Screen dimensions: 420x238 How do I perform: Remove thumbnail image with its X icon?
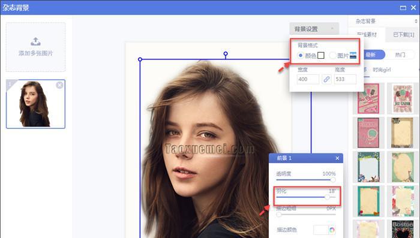click(59, 85)
